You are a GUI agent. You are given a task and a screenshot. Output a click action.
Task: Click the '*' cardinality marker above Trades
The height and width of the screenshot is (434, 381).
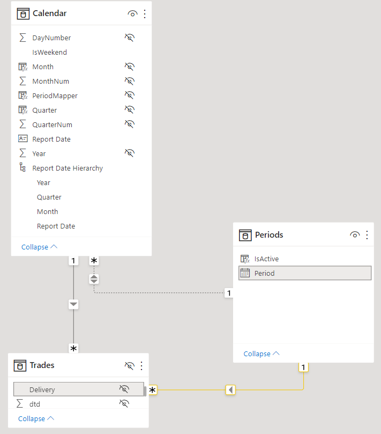click(x=73, y=349)
